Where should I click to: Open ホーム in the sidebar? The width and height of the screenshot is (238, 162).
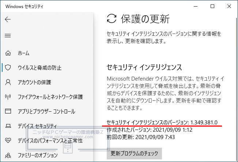(23, 53)
